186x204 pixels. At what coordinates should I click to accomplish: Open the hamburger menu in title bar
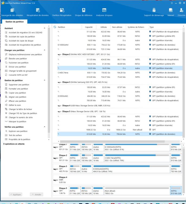tap(172, 3)
